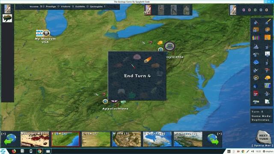Open the colored crayons icon in tool panel
The height and width of the screenshot is (154, 274).
(x=256, y=37)
